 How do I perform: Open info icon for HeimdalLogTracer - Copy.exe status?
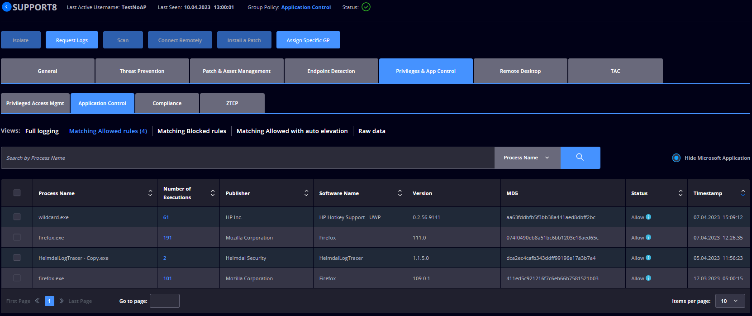point(648,258)
